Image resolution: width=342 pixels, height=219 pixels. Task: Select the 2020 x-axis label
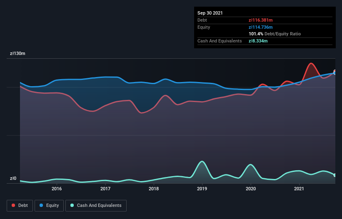(251, 189)
